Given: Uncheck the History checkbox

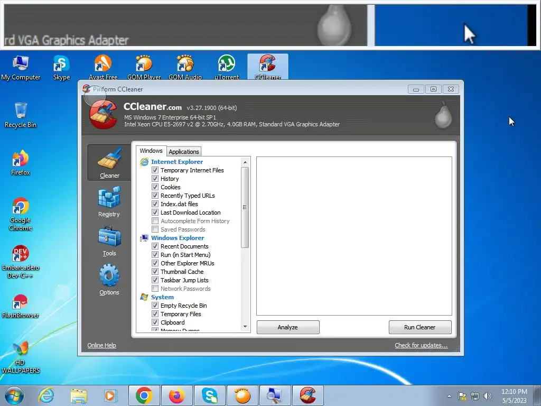Looking at the screenshot, I should click(155, 179).
